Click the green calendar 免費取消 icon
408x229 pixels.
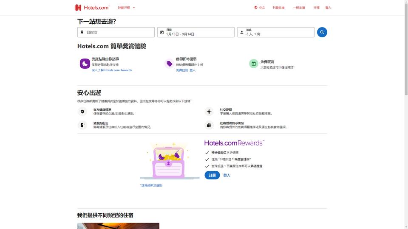[x=254, y=64]
